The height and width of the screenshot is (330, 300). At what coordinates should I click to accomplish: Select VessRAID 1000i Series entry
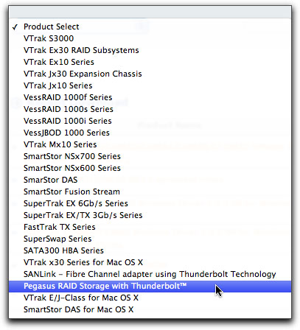(150, 121)
